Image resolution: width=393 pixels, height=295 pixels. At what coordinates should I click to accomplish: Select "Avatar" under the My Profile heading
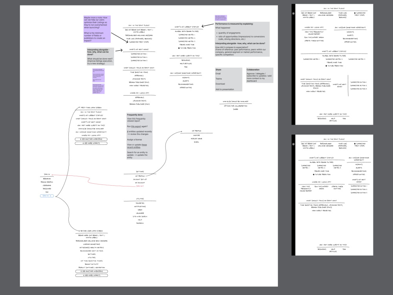click(196, 135)
